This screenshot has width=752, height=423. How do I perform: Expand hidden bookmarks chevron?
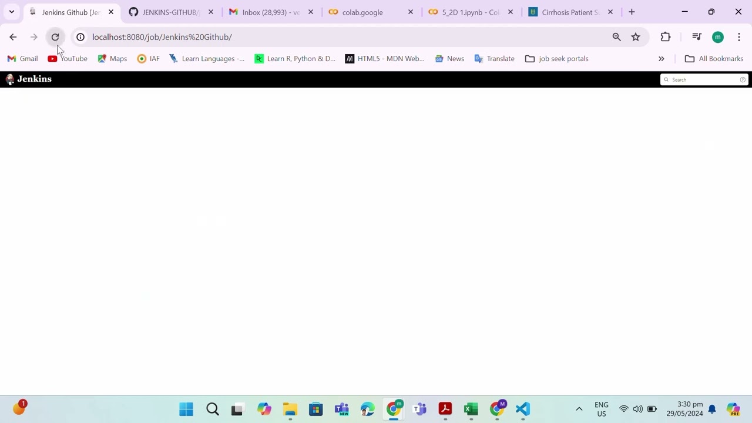tap(662, 59)
